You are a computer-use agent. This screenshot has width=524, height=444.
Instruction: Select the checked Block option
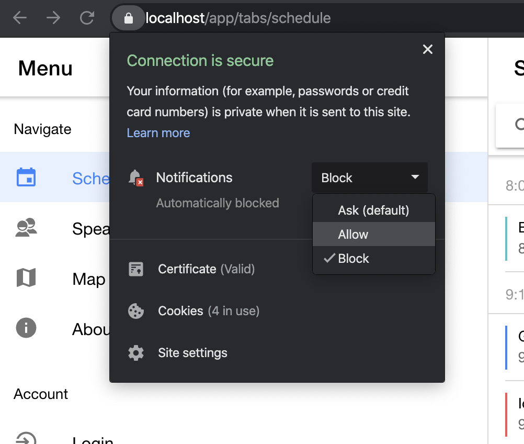tap(373, 258)
